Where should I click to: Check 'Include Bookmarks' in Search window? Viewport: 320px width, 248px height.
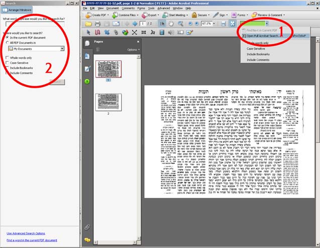8,68
